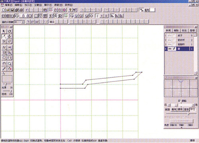Choose the hand pan tool
This screenshot has height=143, width=199.
[4, 64]
